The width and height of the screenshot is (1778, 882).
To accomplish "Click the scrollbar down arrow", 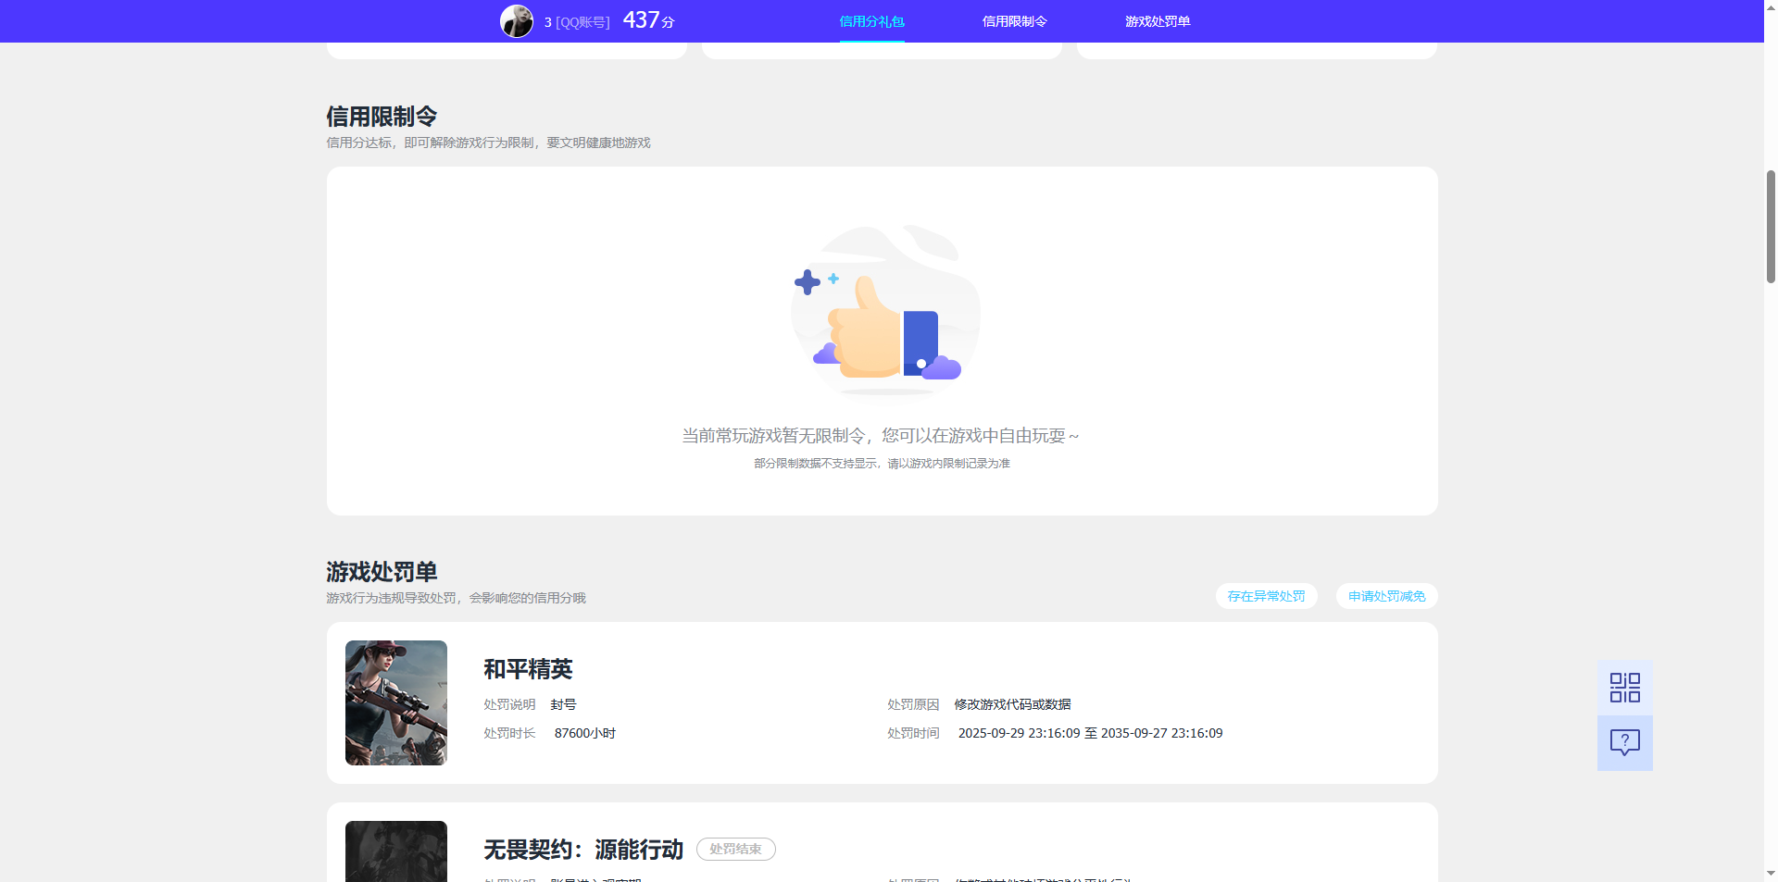I will (1771, 873).
